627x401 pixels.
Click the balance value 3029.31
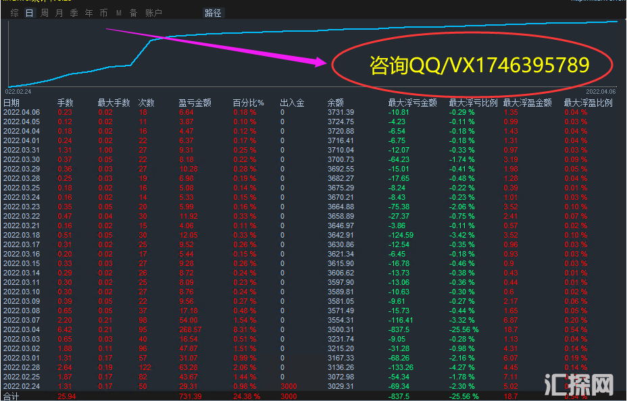(341, 387)
